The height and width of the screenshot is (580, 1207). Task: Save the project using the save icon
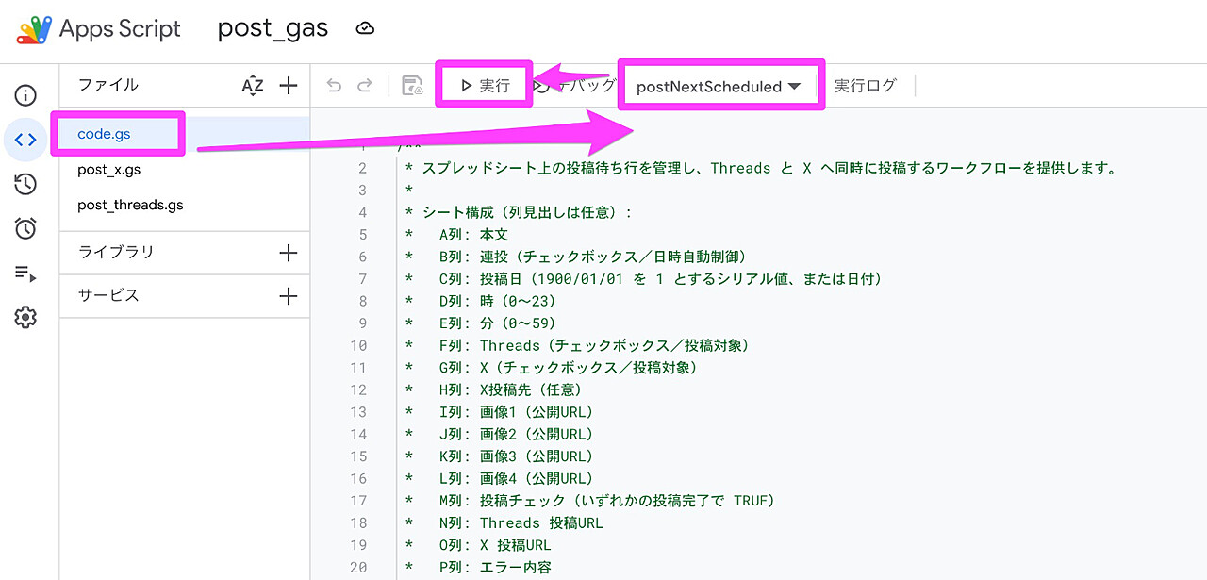[412, 85]
